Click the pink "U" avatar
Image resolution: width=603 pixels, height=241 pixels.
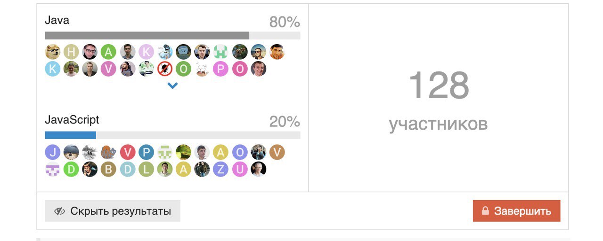tap(239, 169)
